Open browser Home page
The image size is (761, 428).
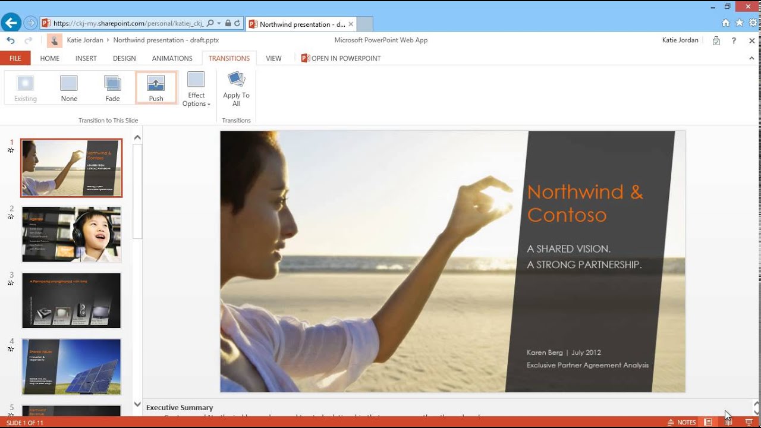click(725, 23)
